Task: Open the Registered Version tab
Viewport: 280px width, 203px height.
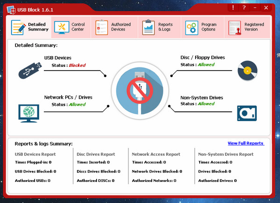Action: point(247,27)
